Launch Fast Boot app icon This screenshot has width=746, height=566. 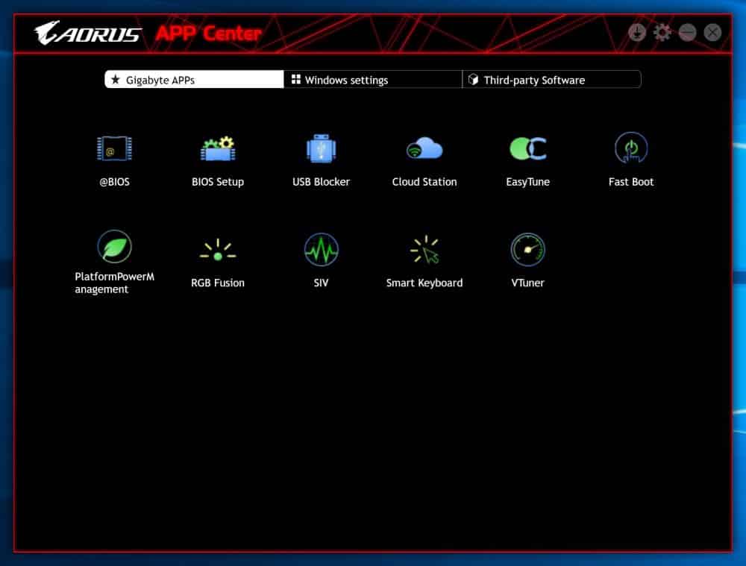[631, 148]
